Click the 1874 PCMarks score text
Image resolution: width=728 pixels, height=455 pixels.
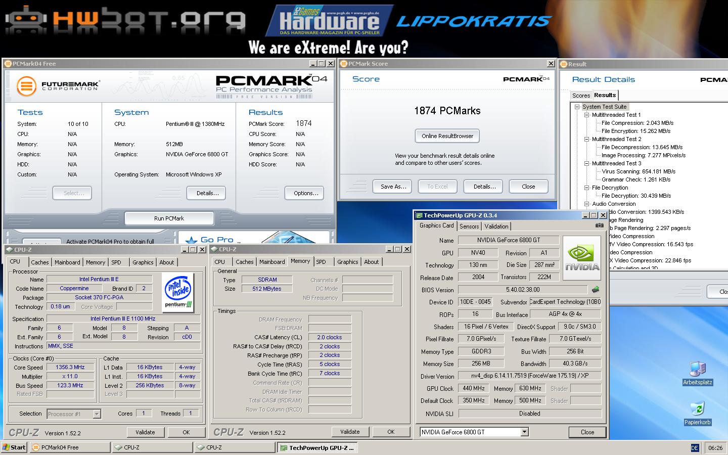tap(447, 111)
